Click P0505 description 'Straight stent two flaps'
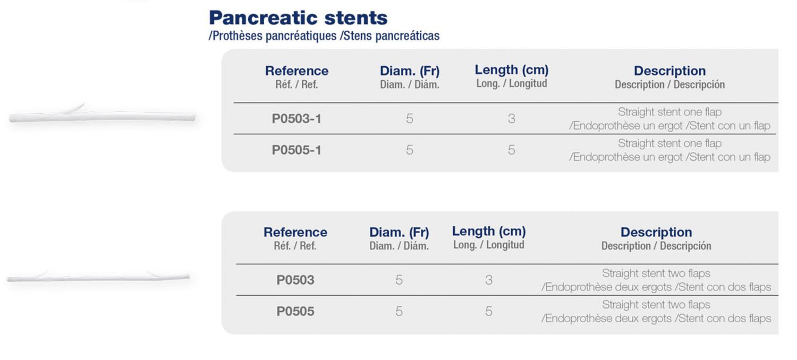 pyautogui.click(x=656, y=305)
